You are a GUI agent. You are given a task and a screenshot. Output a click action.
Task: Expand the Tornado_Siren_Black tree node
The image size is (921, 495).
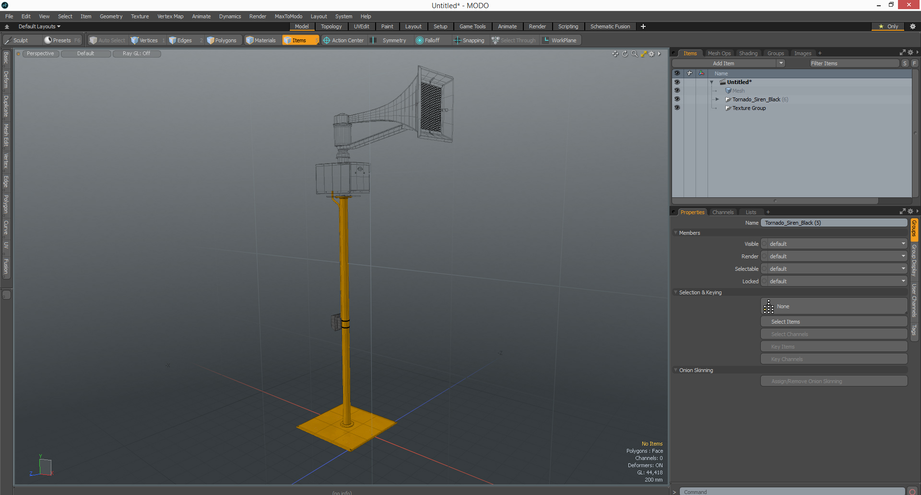[x=717, y=99]
